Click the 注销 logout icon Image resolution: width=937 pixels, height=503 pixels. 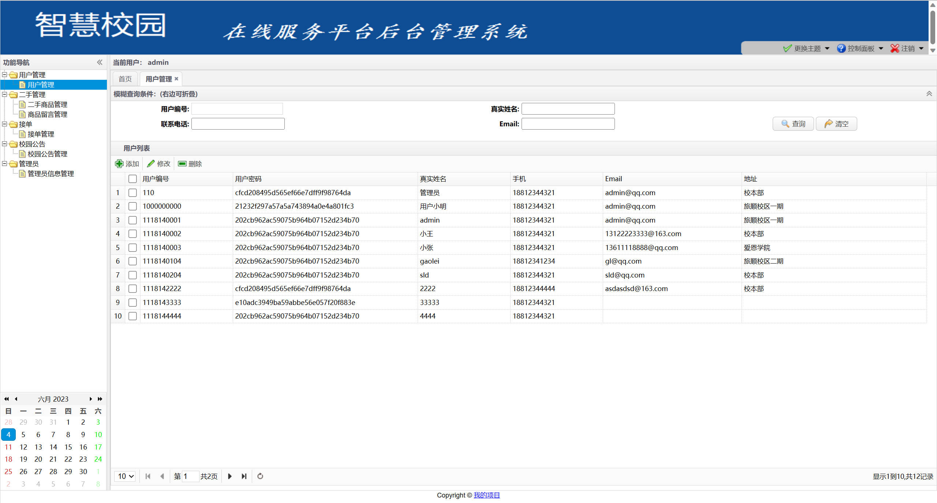[x=895, y=48]
